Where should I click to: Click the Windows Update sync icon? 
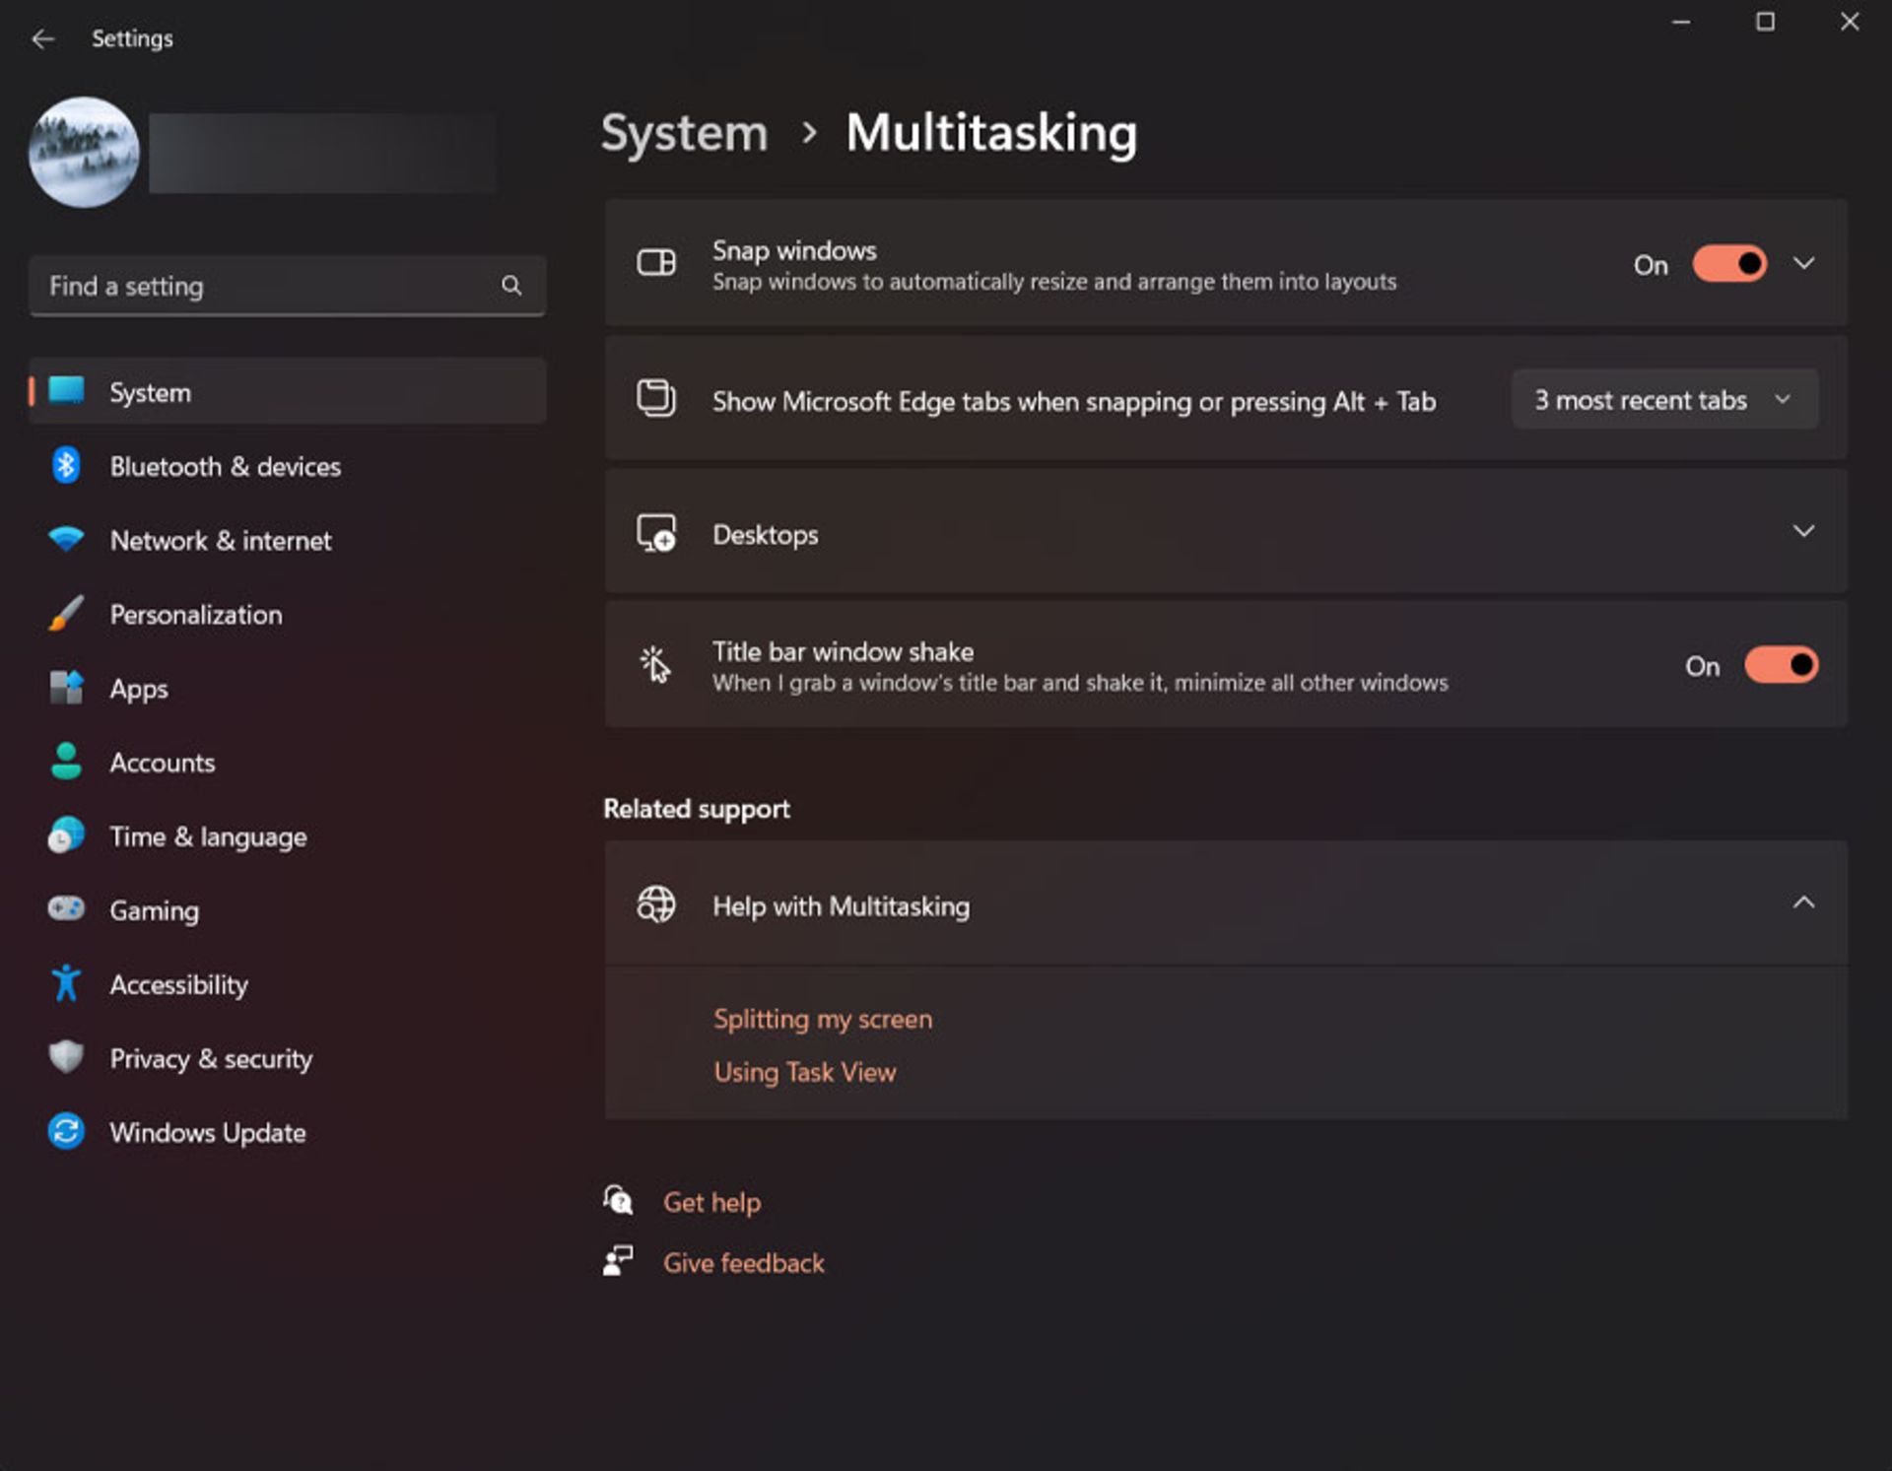click(66, 1131)
